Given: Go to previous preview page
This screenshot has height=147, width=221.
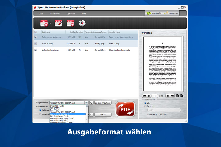Looking at the screenshot, I should [149, 96].
